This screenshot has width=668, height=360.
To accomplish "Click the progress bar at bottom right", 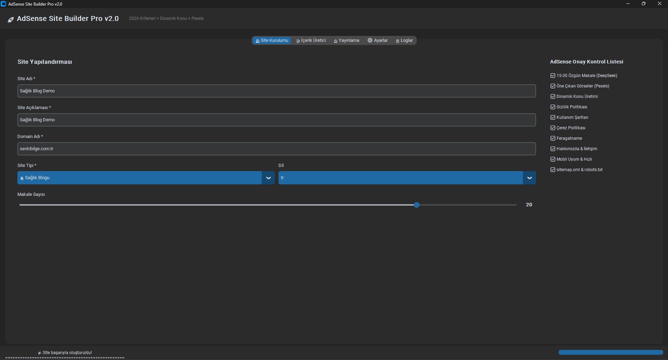I will click(611, 352).
